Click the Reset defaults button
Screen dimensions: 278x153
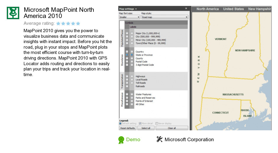pos(127,128)
